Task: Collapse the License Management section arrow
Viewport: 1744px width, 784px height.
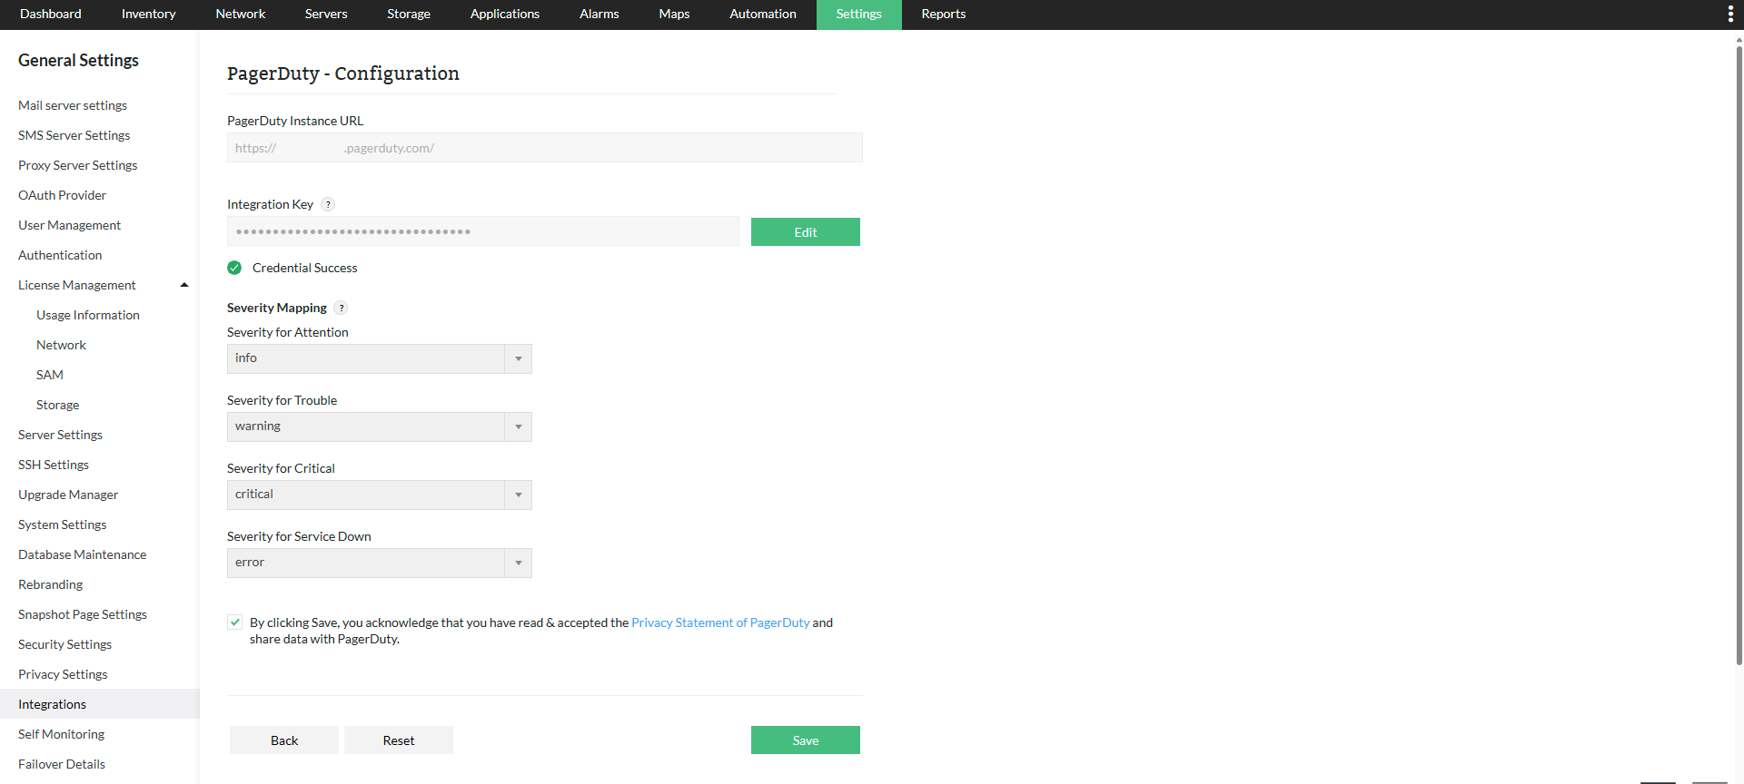Action: coord(184,285)
